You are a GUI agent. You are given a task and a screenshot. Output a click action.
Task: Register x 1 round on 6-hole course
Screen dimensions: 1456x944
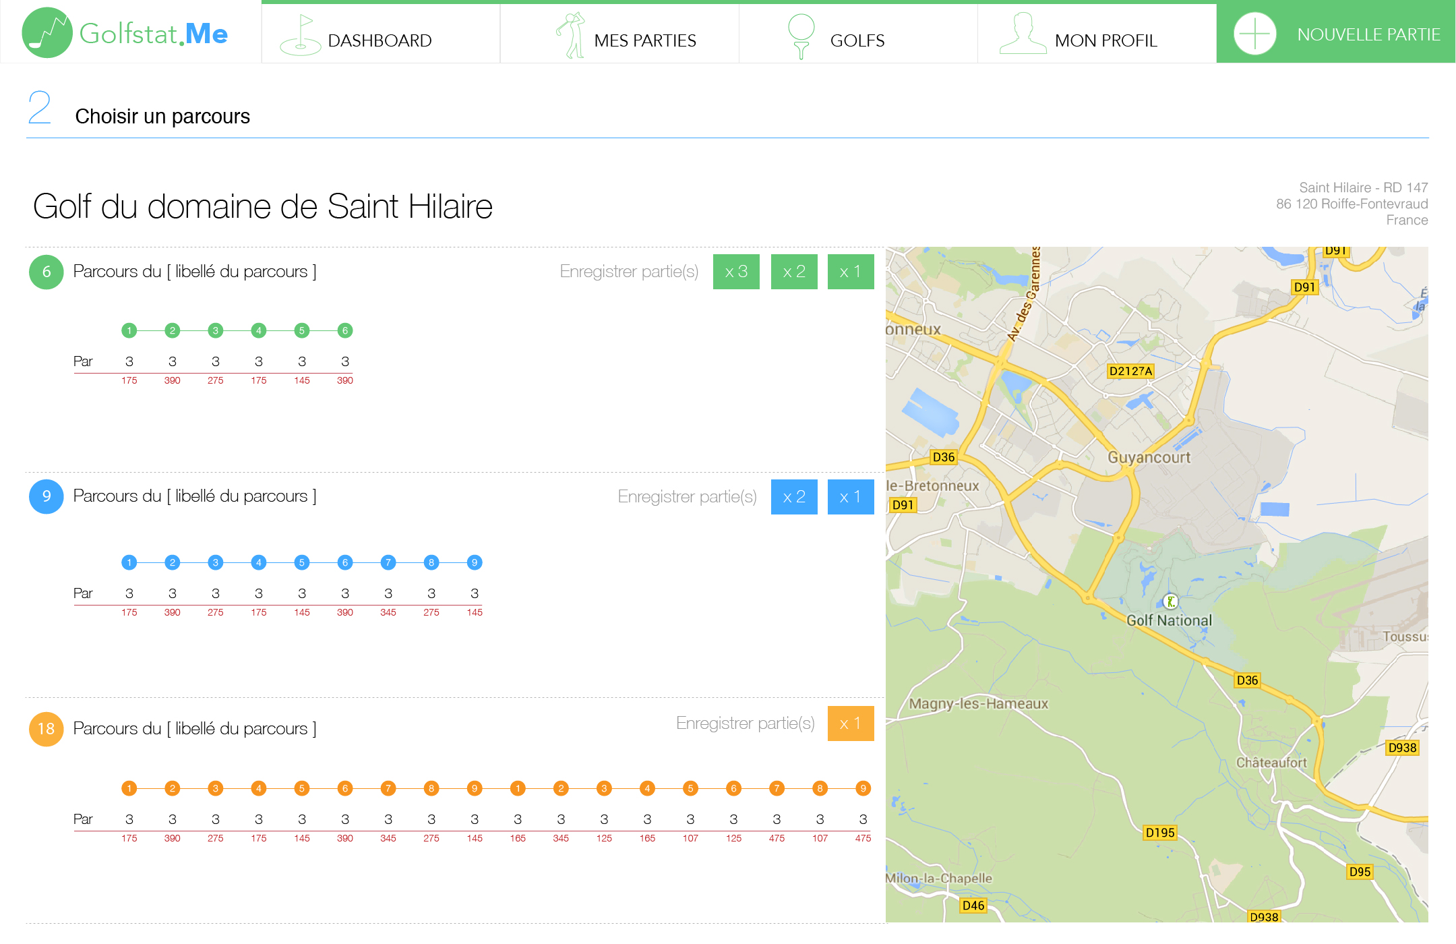pos(851,272)
